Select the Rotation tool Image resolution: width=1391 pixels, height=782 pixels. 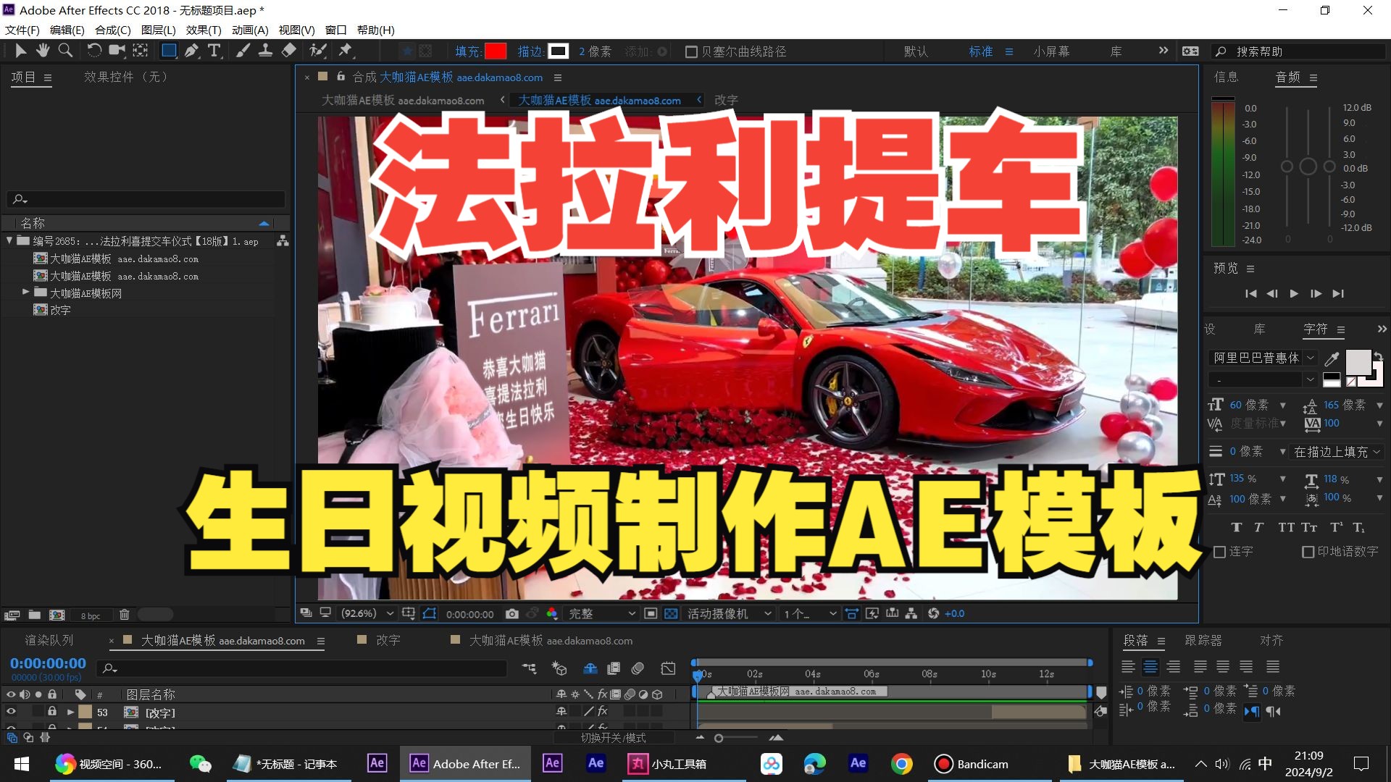(94, 51)
